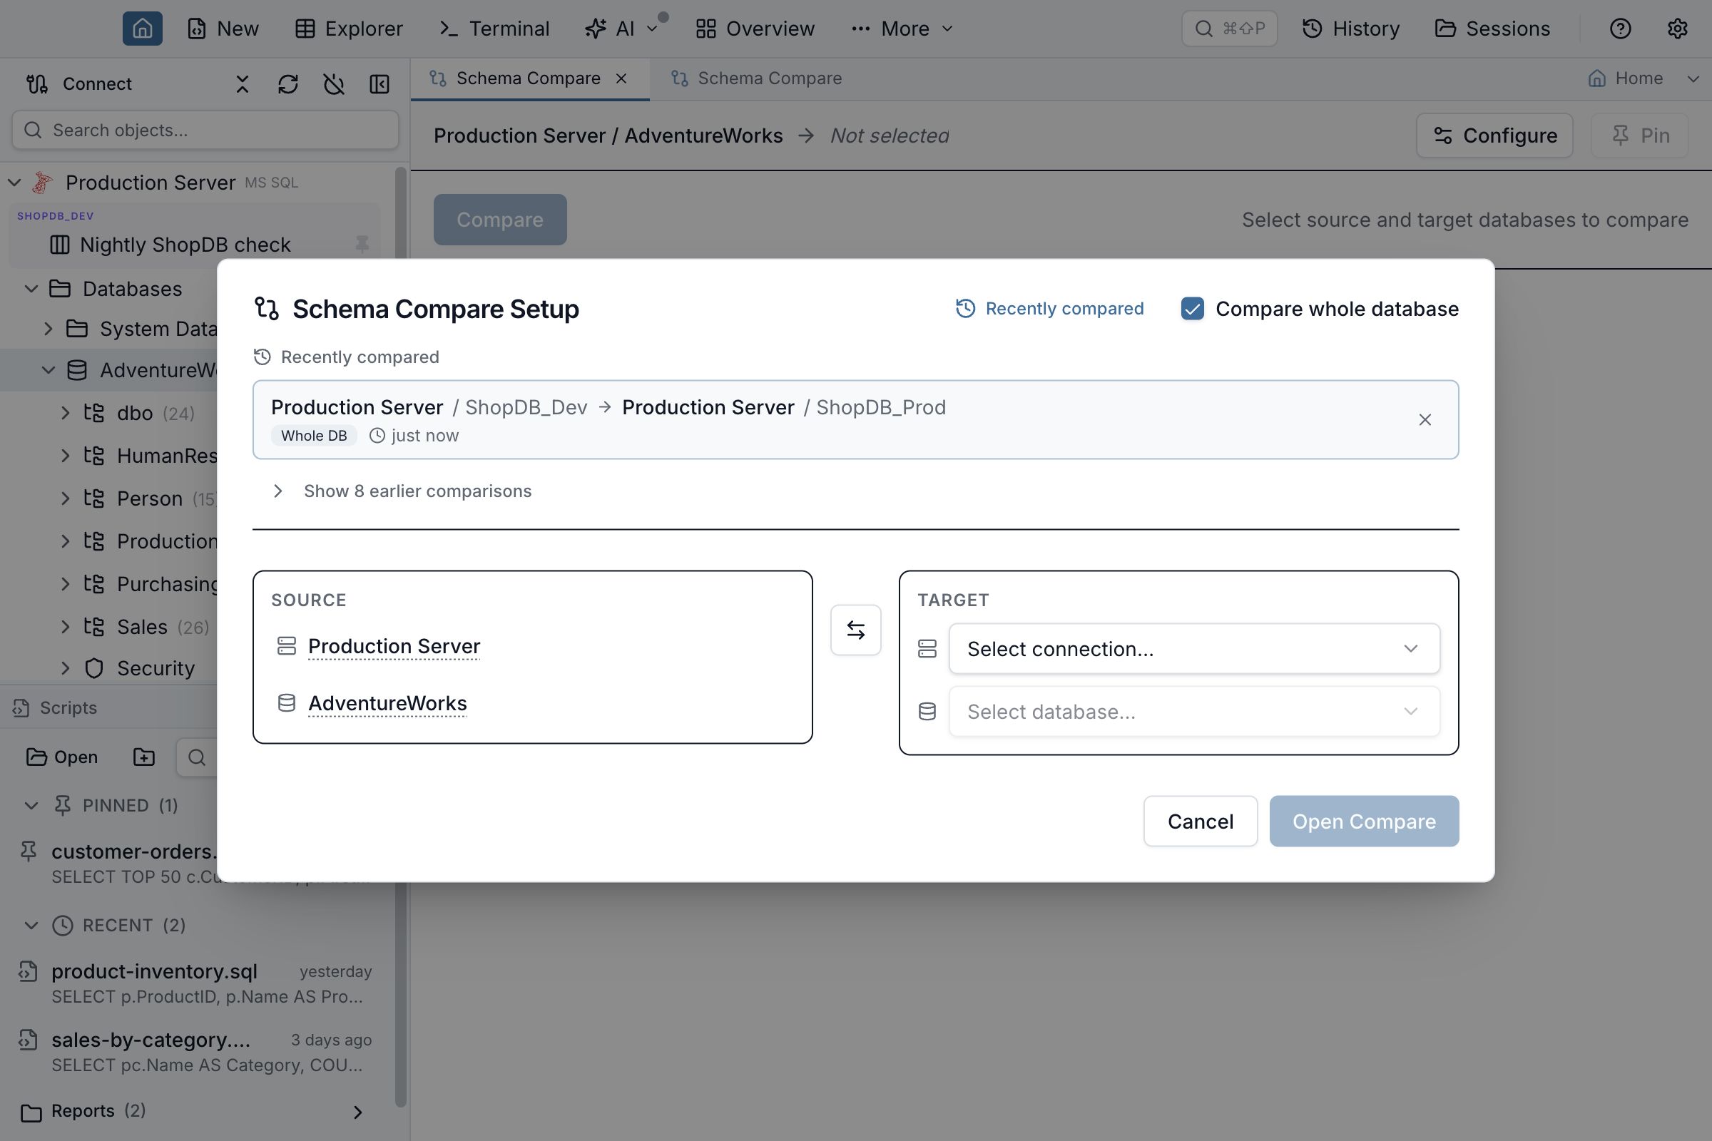Click the Compare button behind dialog
This screenshot has height=1141, width=1712.
point(500,219)
